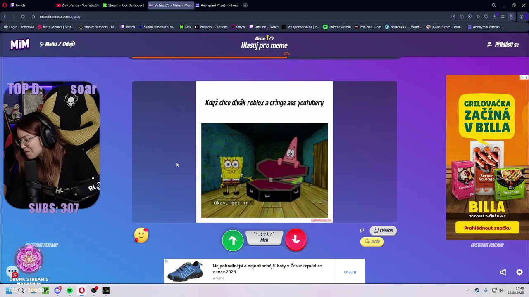Open the emoji reaction picker
This screenshot has width=529, height=297.
pyautogui.click(x=141, y=236)
